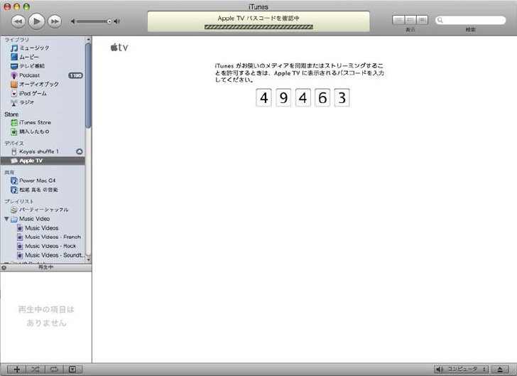The height and width of the screenshot is (376, 517).
Task: Eject Koya's shuffle 1 device
Action: 80,151
